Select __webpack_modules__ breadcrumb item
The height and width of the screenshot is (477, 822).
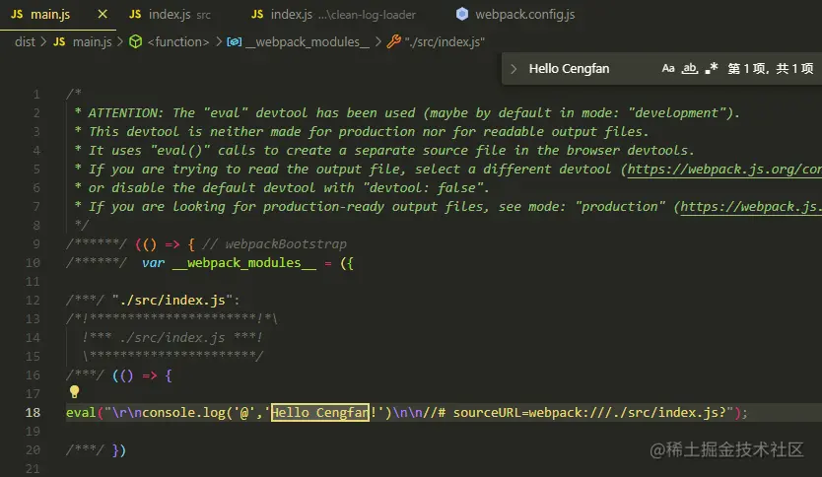click(308, 42)
